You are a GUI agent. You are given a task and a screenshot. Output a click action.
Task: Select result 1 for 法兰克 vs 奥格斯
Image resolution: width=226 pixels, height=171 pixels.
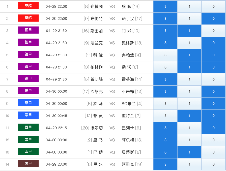[189, 43]
